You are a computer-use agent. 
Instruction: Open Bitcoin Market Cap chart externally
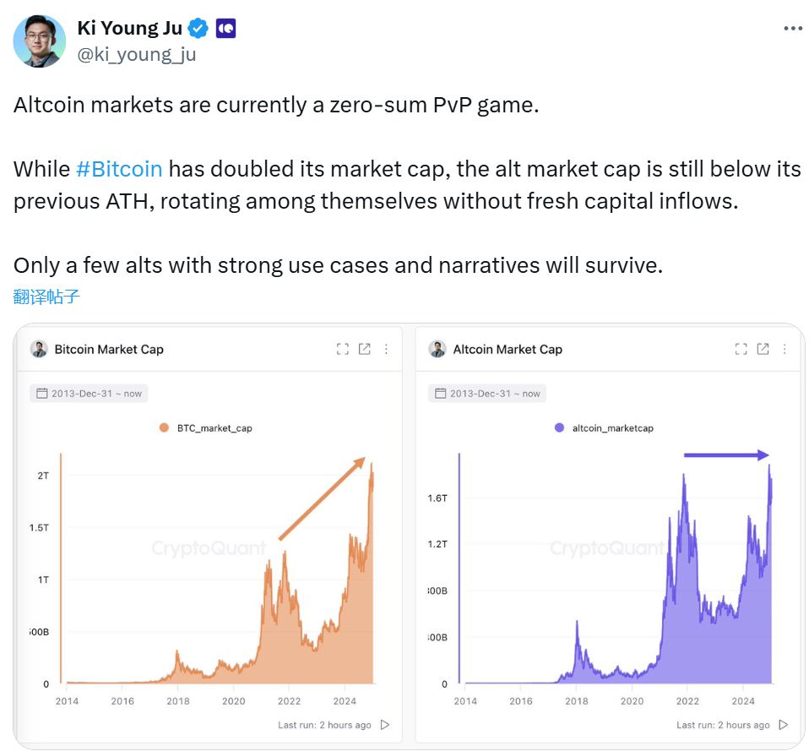[x=364, y=349]
